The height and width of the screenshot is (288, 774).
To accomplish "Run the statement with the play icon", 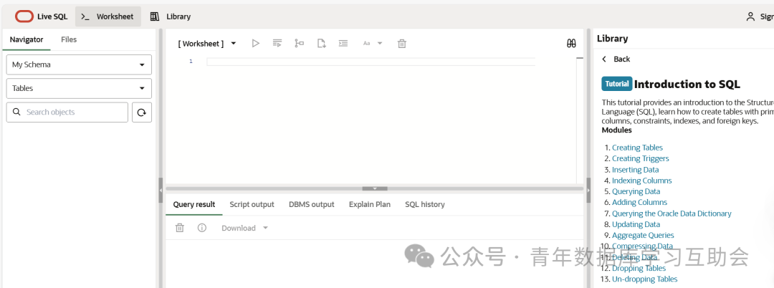I will coord(256,44).
